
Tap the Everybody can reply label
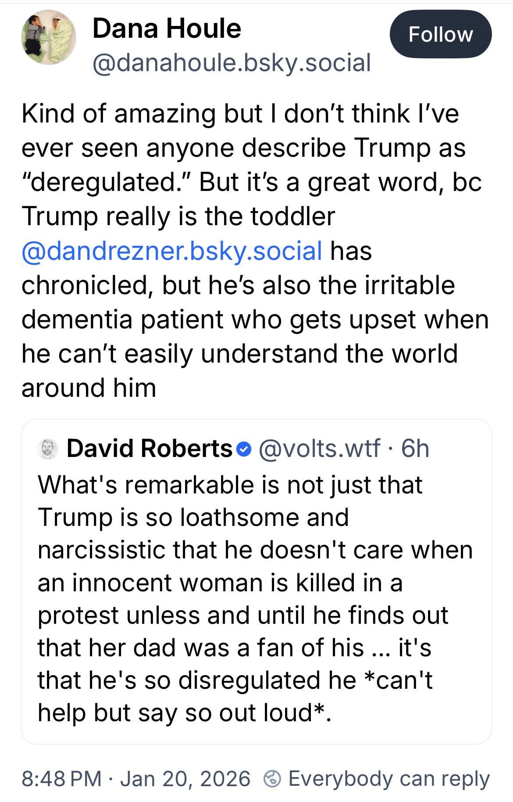coord(388,779)
